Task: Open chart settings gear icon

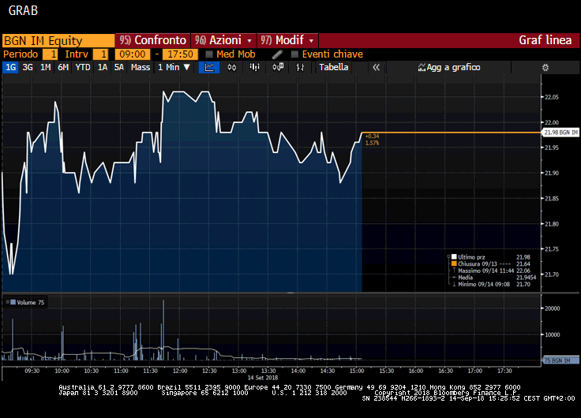Action: coord(545,68)
